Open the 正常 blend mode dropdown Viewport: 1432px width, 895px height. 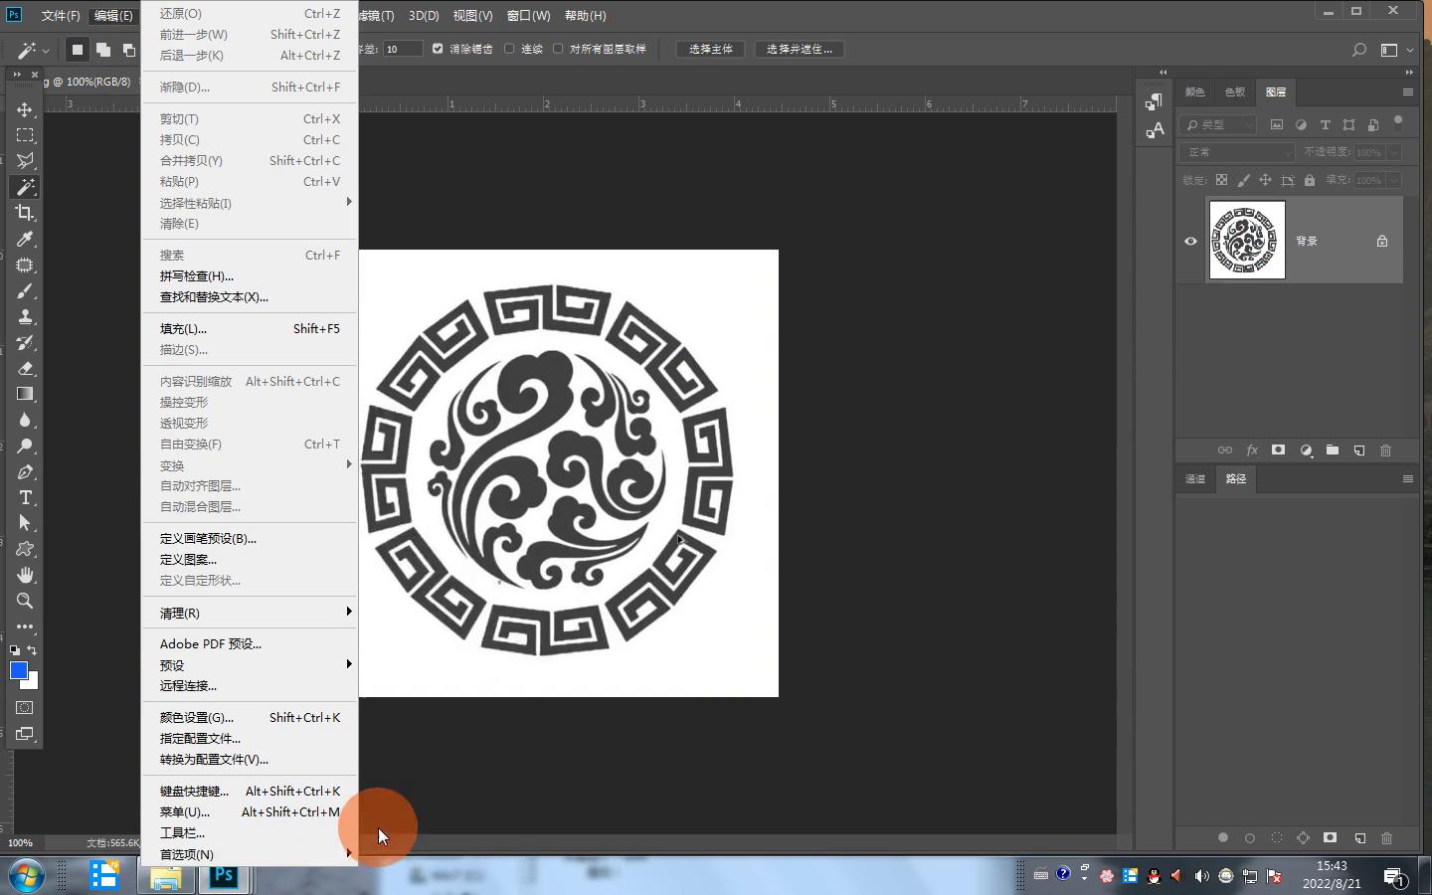coord(1237,152)
